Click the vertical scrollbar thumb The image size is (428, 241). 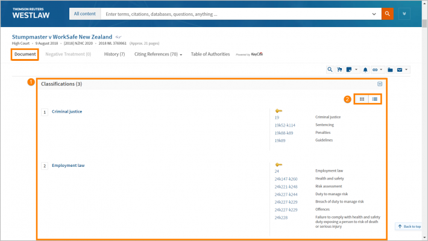[424, 23]
